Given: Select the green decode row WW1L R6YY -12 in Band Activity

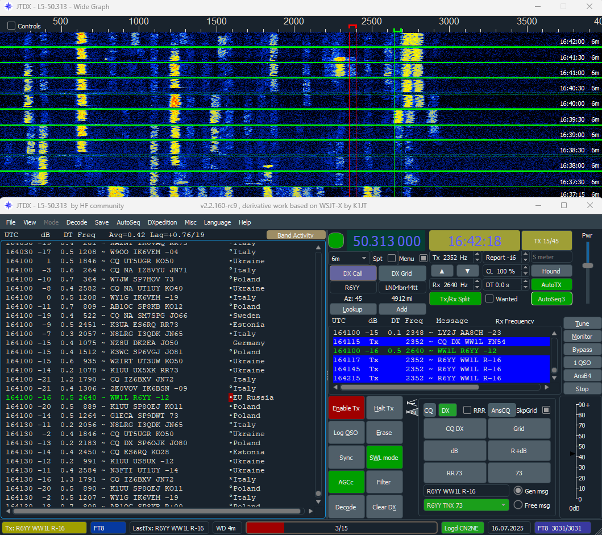Looking at the screenshot, I should (x=157, y=397).
